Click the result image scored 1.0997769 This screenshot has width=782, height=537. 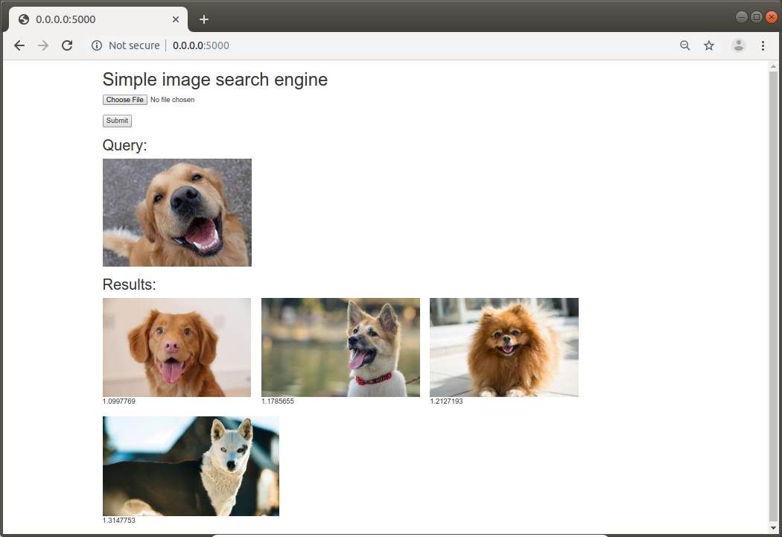pos(177,346)
